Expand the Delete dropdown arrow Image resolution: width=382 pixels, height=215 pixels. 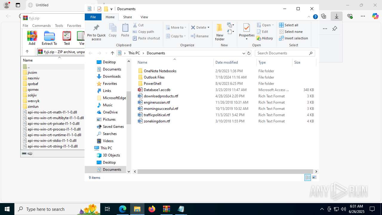(208, 27)
